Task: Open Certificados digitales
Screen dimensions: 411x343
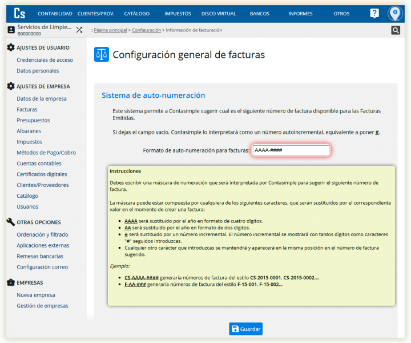Action: pos(42,174)
